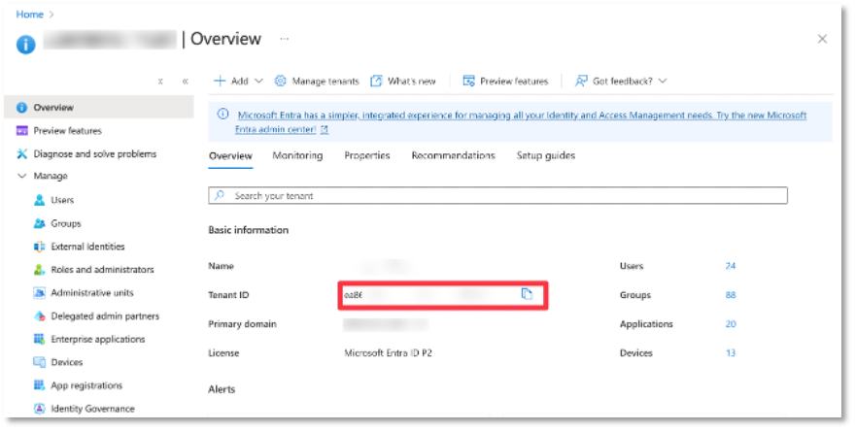Click the external link icon after Entra admin center

click(325, 130)
